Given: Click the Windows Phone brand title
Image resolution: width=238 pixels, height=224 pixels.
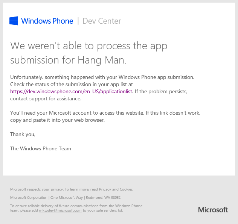Looking at the screenshot, I should pos(47,21).
